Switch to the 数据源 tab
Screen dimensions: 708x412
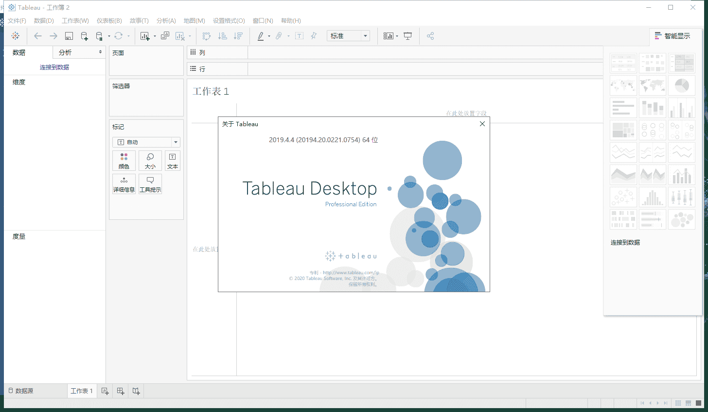point(21,391)
